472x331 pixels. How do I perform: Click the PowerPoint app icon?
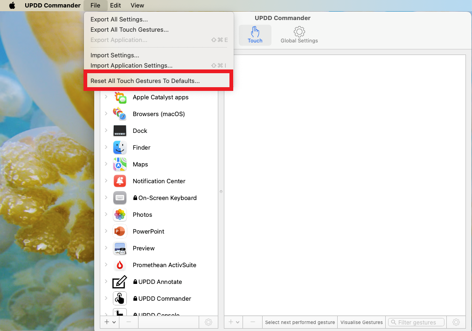(120, 232)
